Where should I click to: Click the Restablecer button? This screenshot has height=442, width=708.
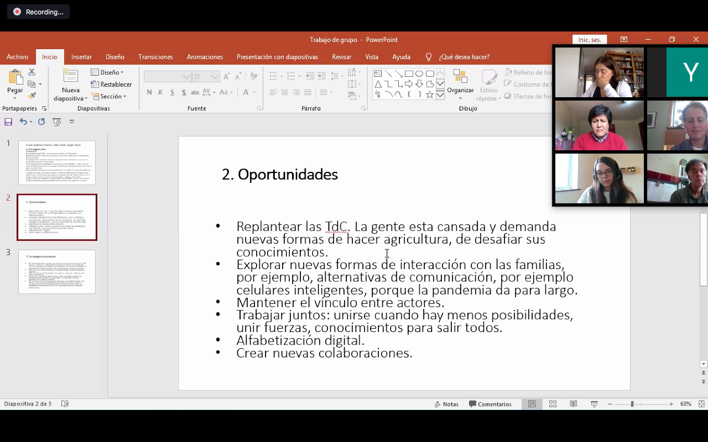111,85
